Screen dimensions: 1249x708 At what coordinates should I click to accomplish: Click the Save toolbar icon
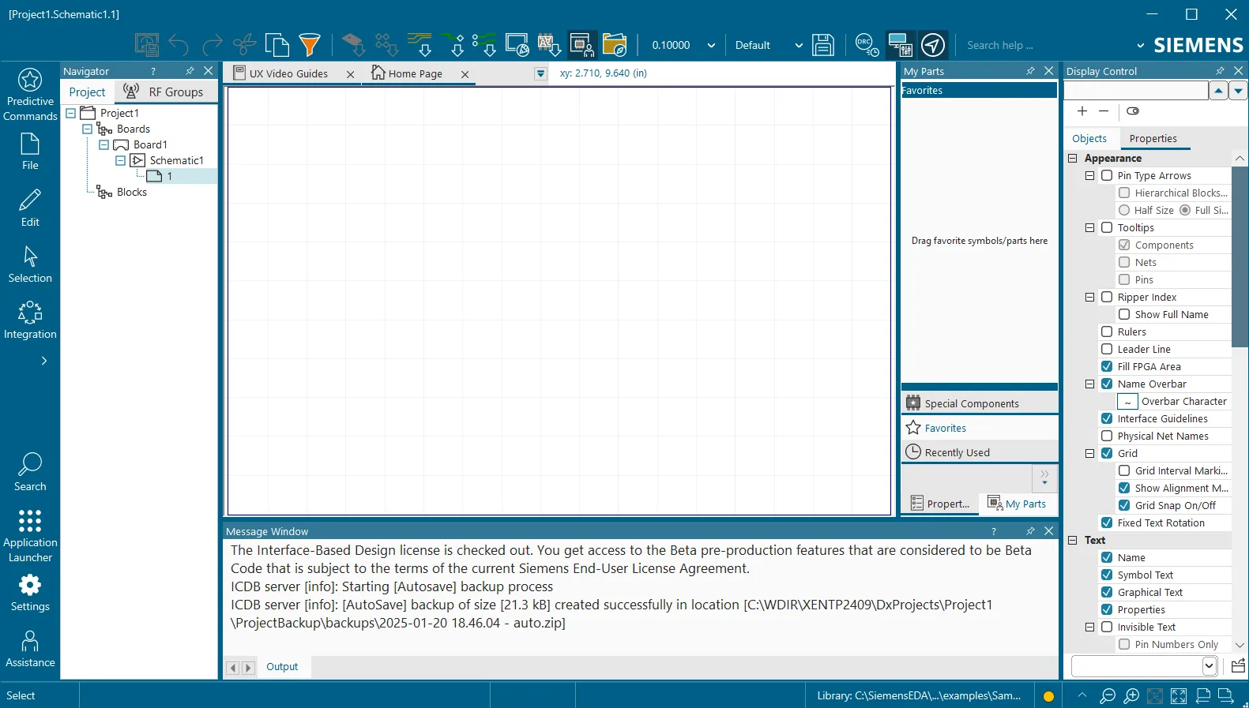(x=823, y=45)
